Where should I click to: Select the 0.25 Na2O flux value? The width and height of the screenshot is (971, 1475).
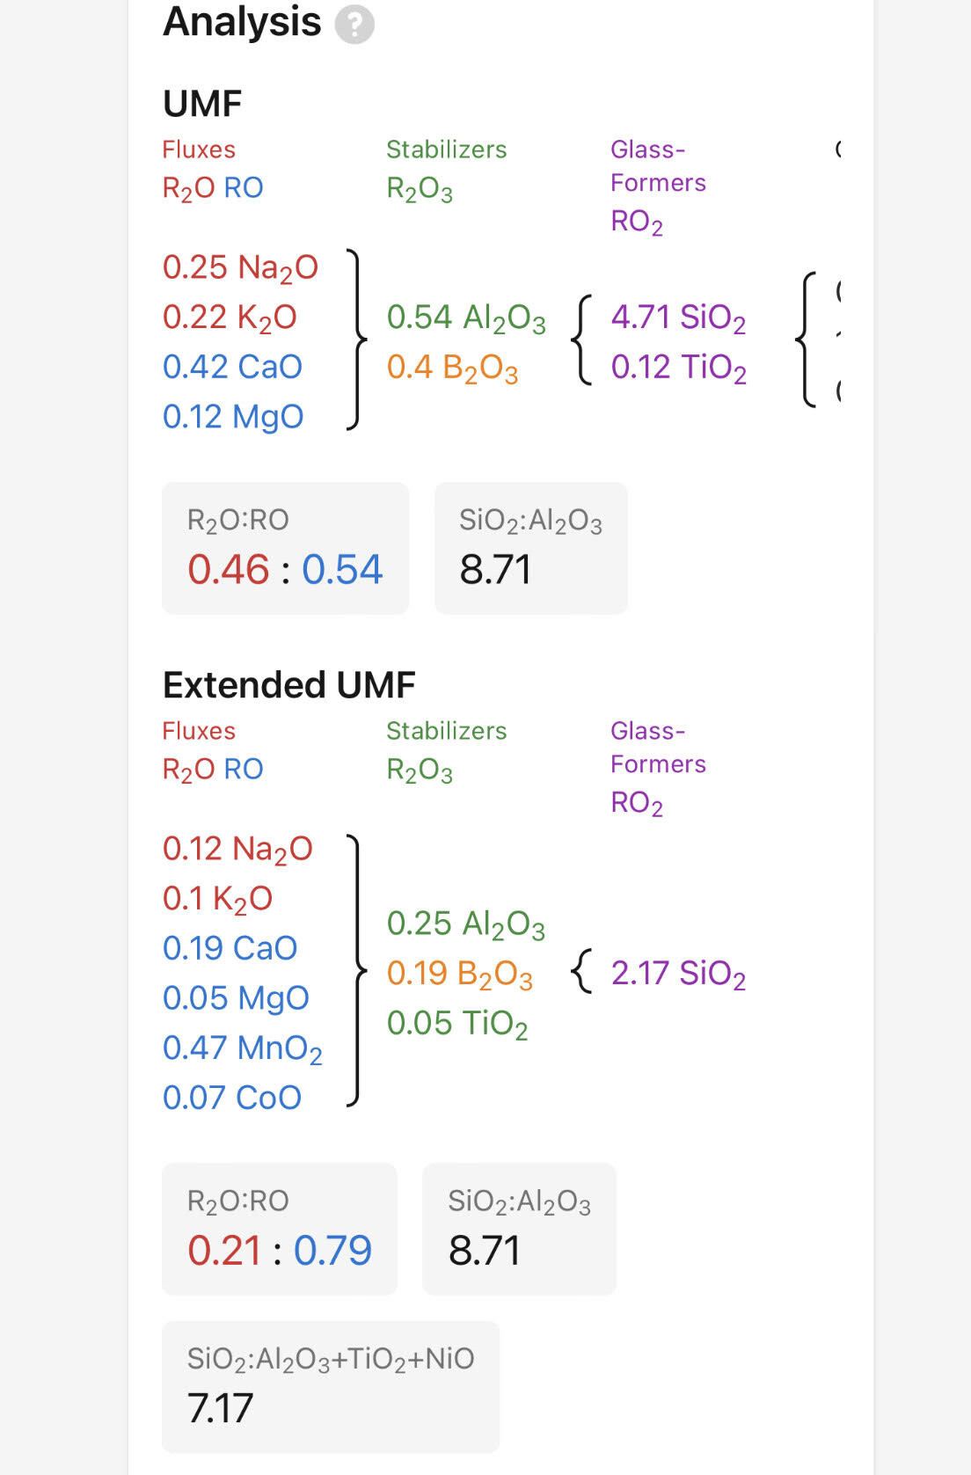pyautogui.click(x=240, y=267)
